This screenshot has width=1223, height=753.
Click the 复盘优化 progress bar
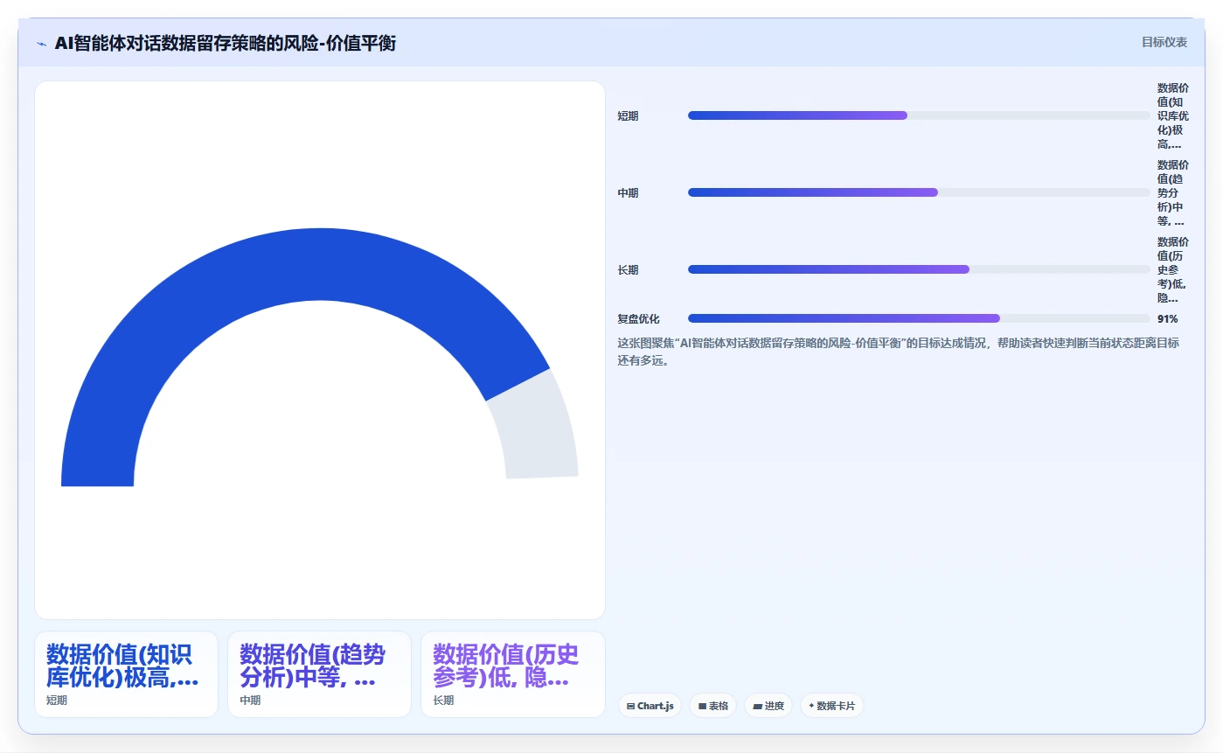[919, 318]
